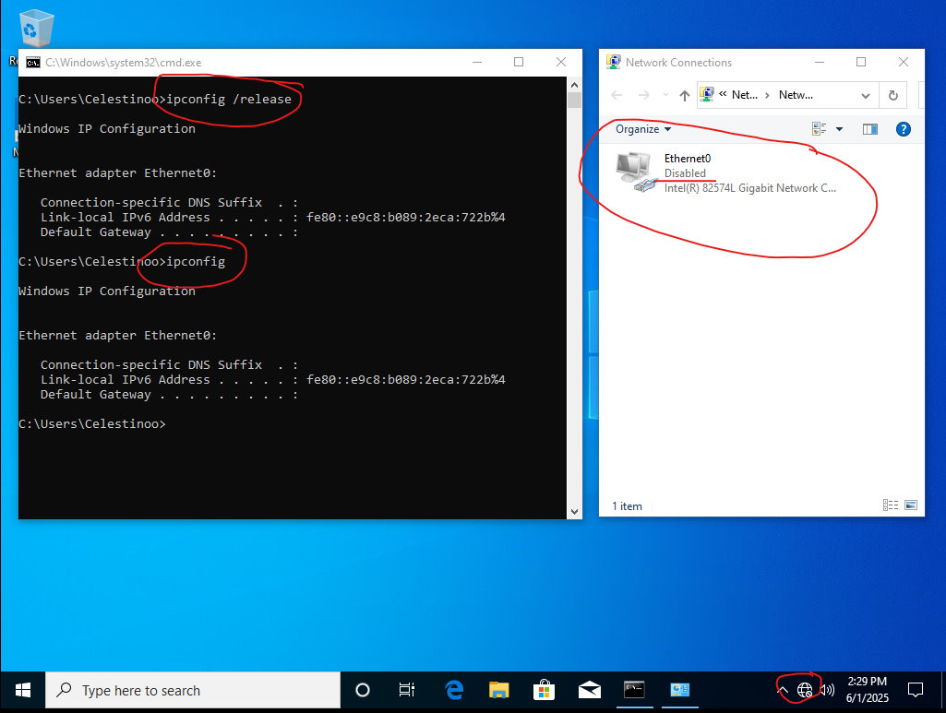The image size is (946, 713).
Task: Expand the address bar history dropdown
Action: click(x=866, y=95)
